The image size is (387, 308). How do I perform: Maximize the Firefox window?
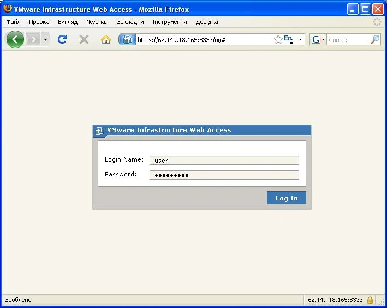365,9
